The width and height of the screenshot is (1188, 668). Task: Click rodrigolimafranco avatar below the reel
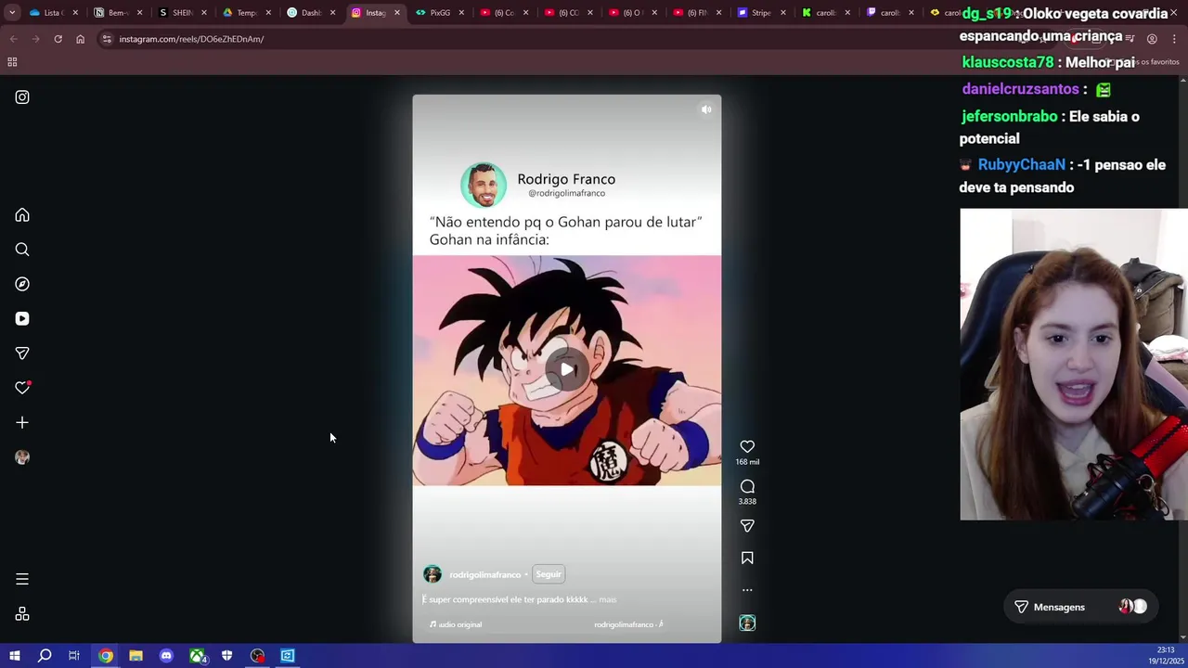[433, 574]
